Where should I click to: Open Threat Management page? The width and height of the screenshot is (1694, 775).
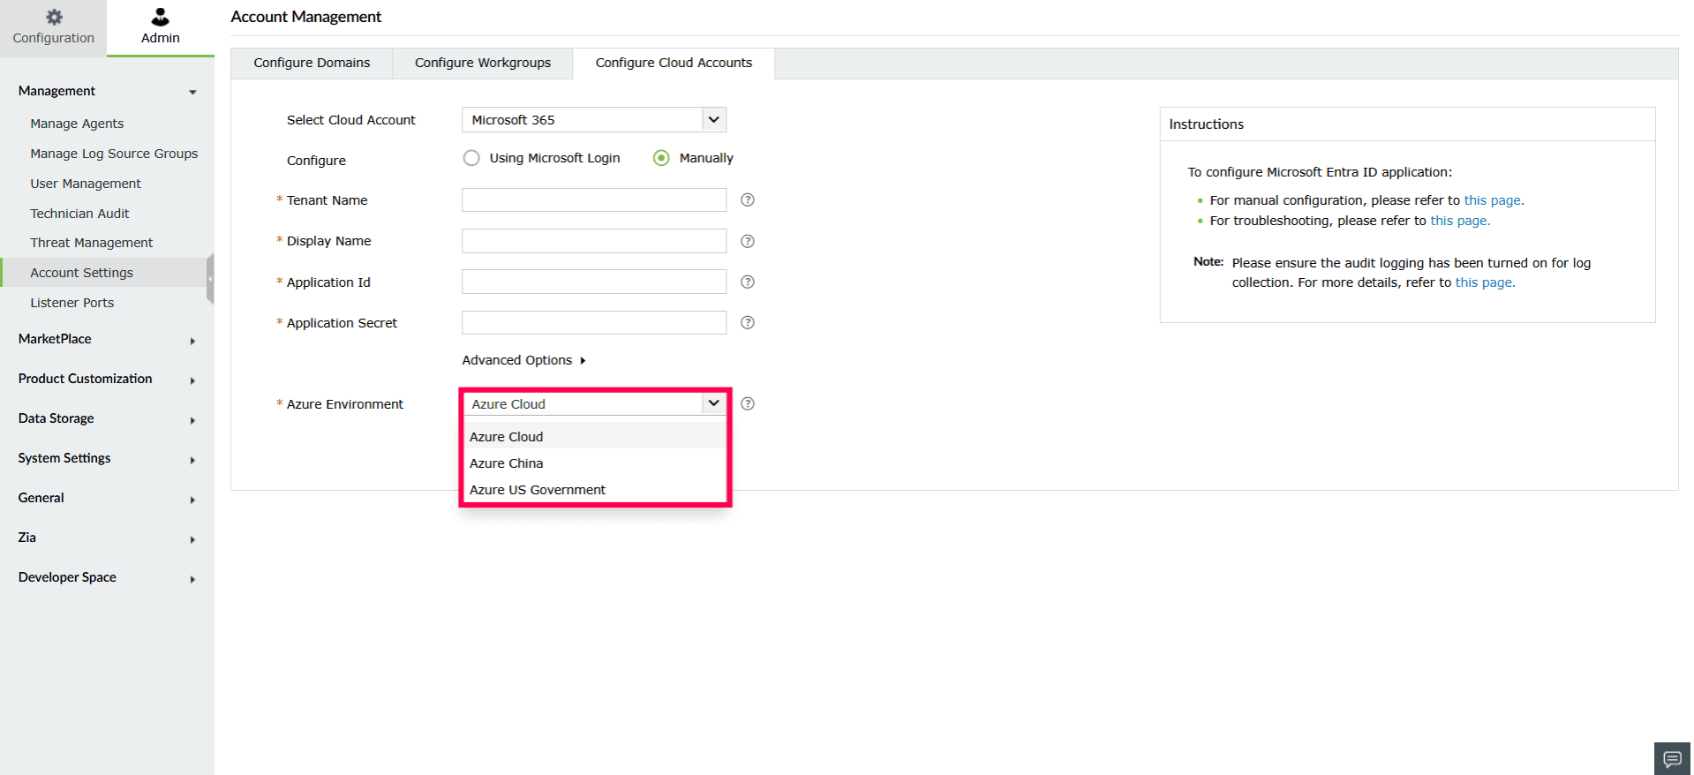click(x=92, y=243)
